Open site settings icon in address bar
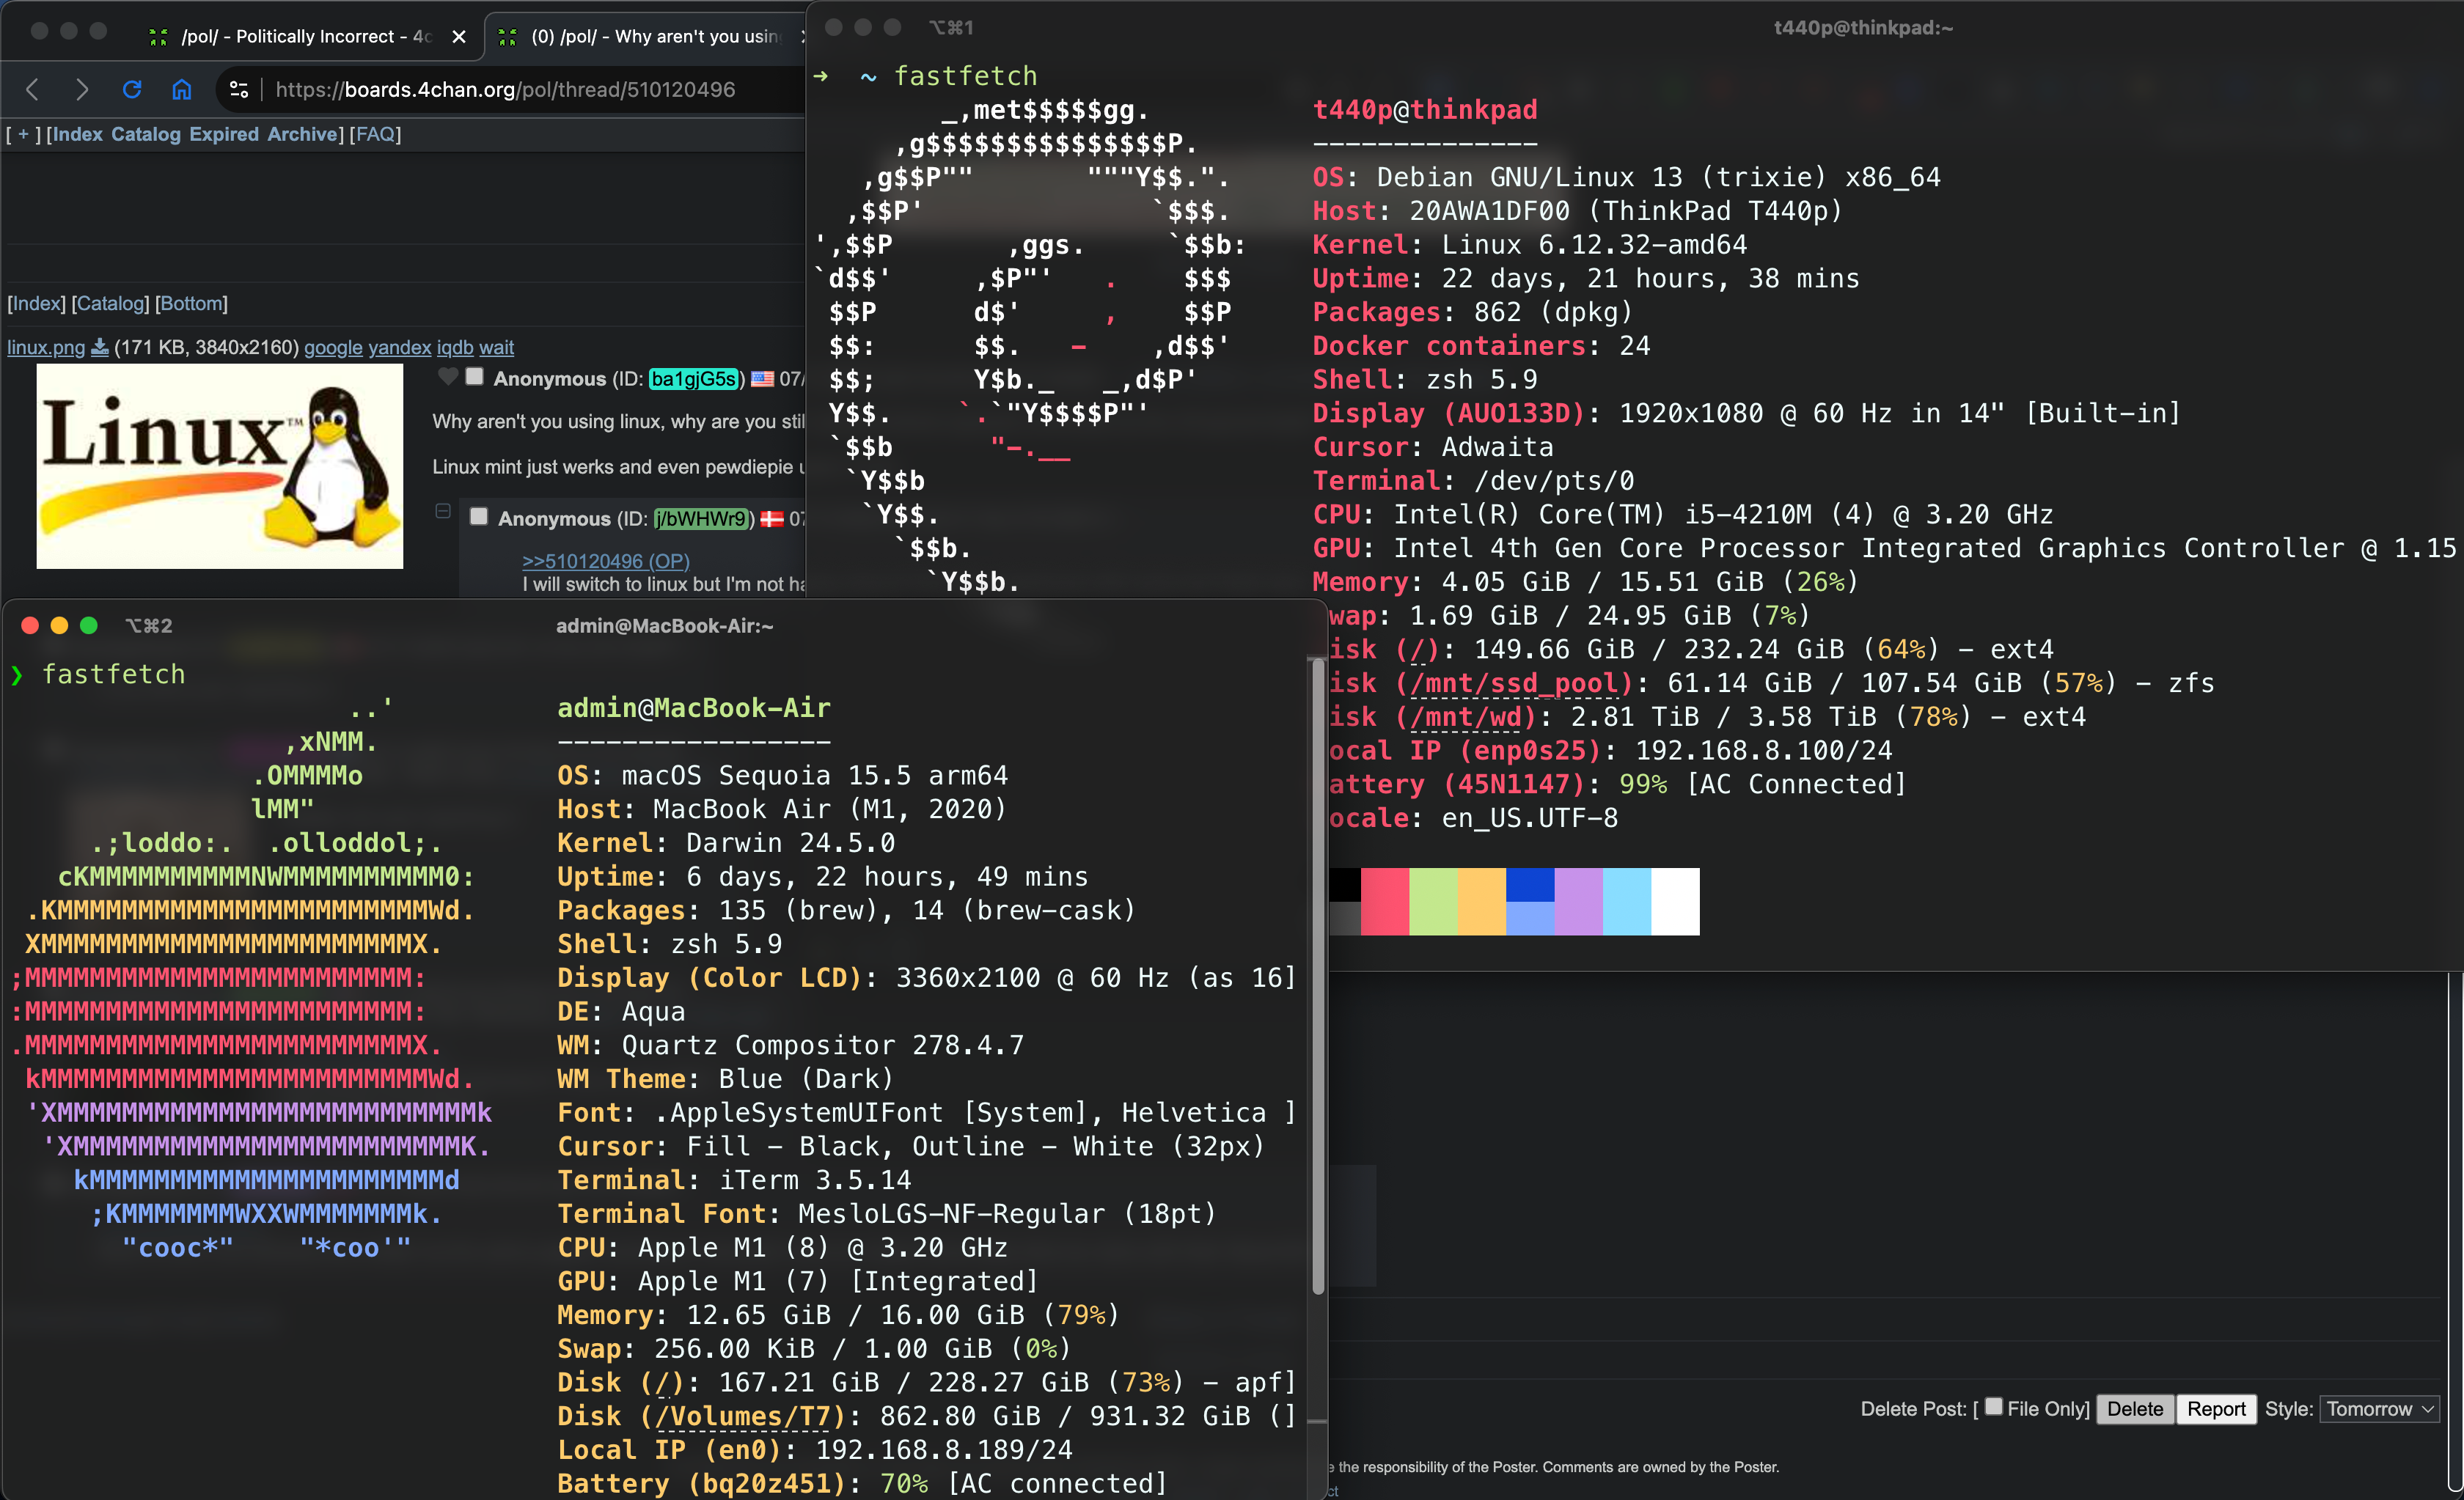The height and width of the screenshot is (1500, 2464). pyautogui.click(x=238, y=90)
